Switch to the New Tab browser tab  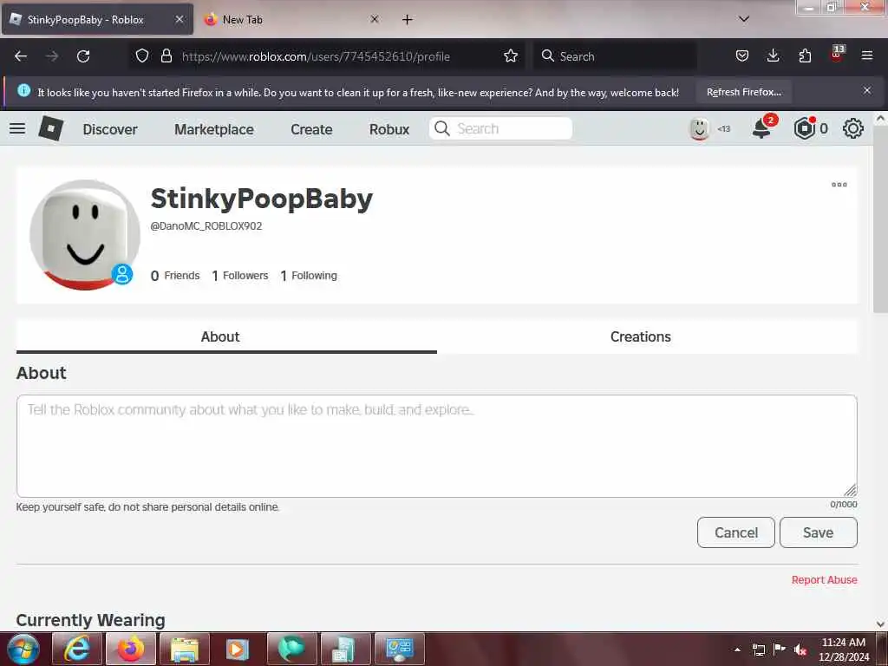pyautogui.click(x=291, y=20)
